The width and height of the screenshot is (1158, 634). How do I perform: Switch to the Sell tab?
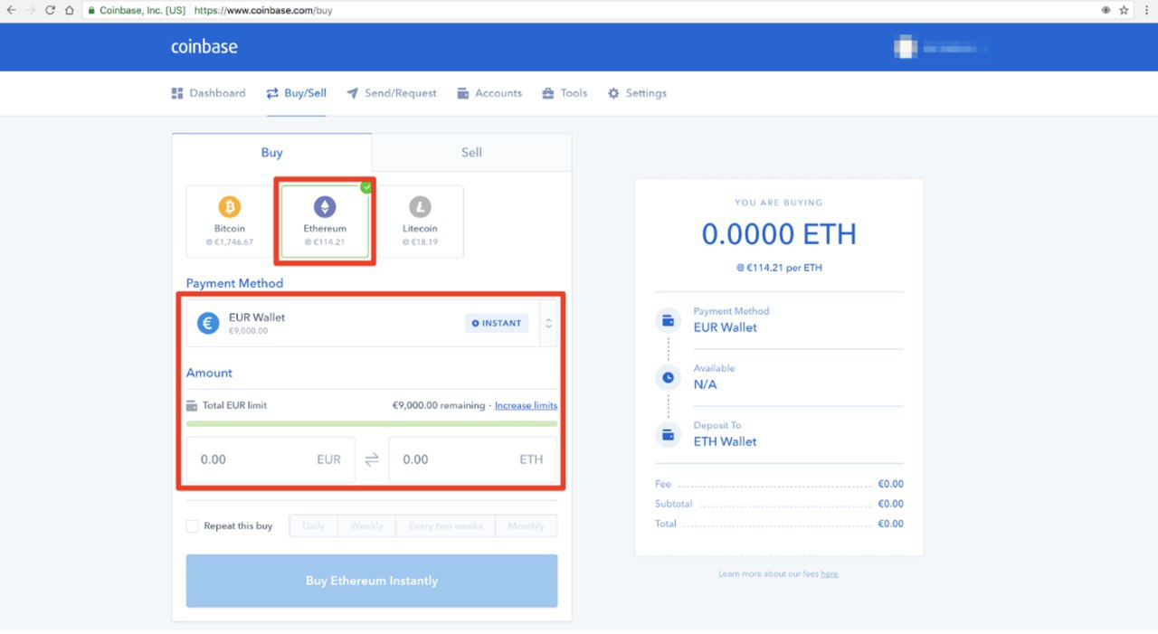(471, 152)
